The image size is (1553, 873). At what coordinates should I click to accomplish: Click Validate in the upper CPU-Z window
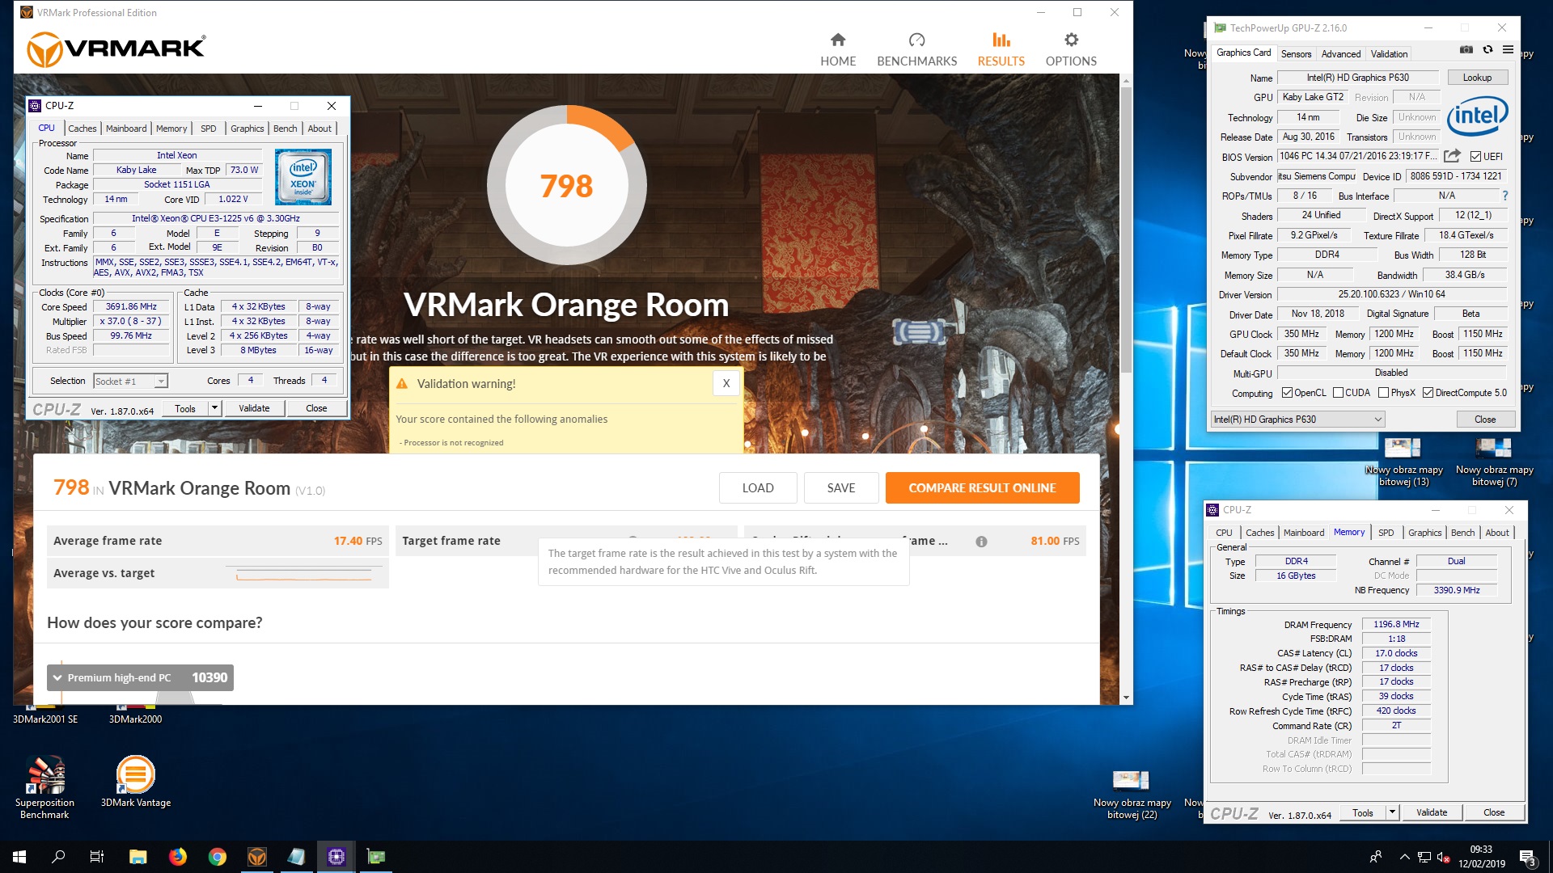pyautogui.click(x=254, y=408)
